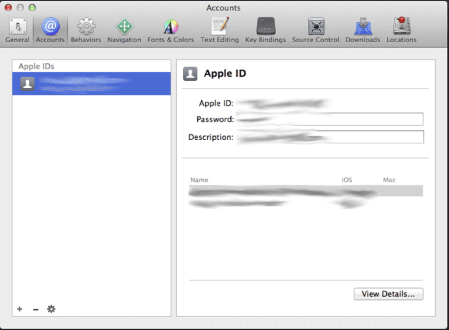Open the General preferences pane
The height and width of the screenshot is (330, 449).
tap(18, 31)
